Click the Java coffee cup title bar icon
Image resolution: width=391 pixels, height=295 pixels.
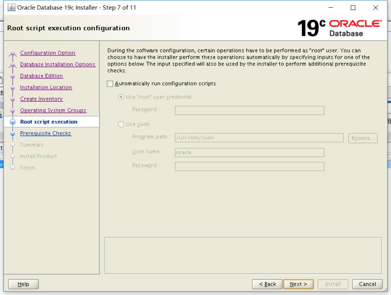[x=11, y=7]
